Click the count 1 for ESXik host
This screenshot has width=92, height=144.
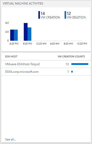pos(68,72)
